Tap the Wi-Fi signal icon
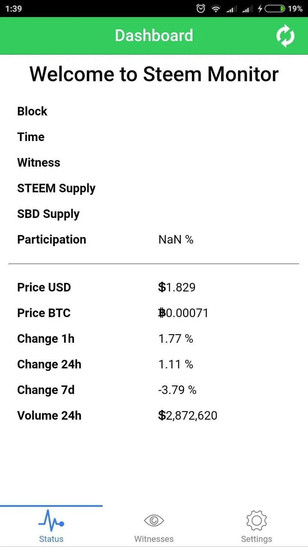This screenshot has width=308, height=547. coord(216,9)
